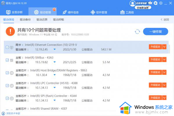Click the 软件管理 flower icon
The image size is (174, 116).
coord(93,12)
